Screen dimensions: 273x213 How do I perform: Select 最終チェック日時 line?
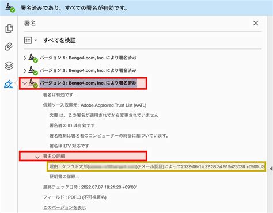(90, 187)
